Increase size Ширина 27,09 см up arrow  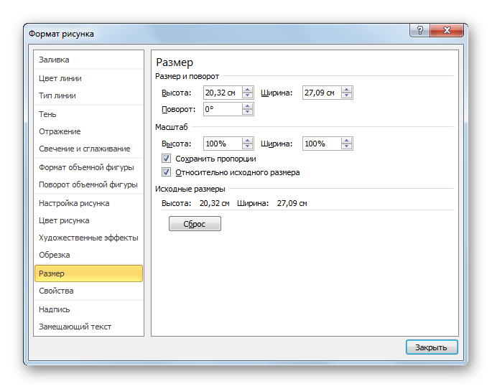coord(347,89)
